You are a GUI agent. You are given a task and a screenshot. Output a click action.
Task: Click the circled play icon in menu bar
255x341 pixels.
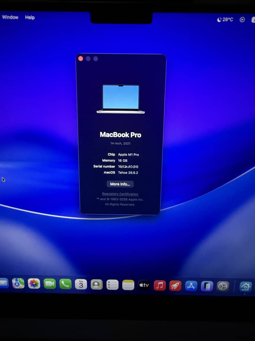pyautogui.click(x=242, y=20)
